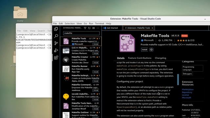This screenshot has height=118, width=210.
Task: Click the filter extensions funnel icon
Action: tap(85, 28)
